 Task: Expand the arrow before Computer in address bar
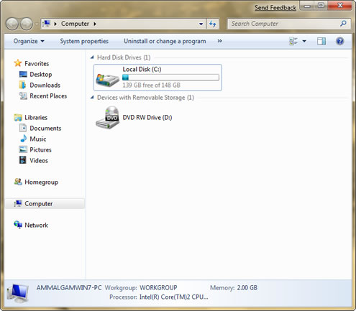(55, 24)
